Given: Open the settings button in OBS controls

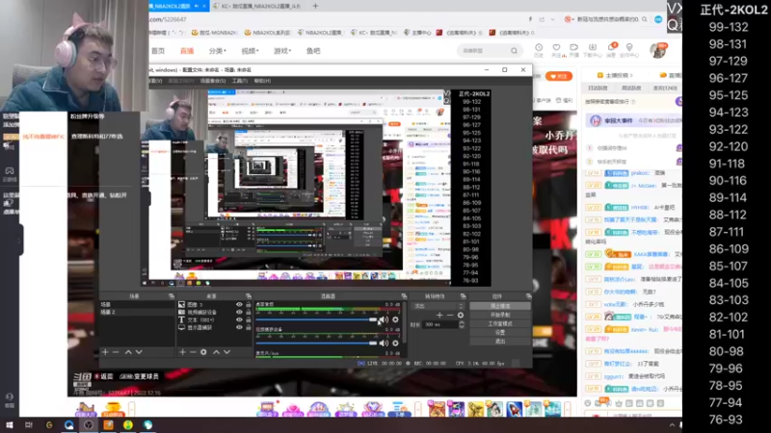Looking at the screenshot, I should point(500,332).
